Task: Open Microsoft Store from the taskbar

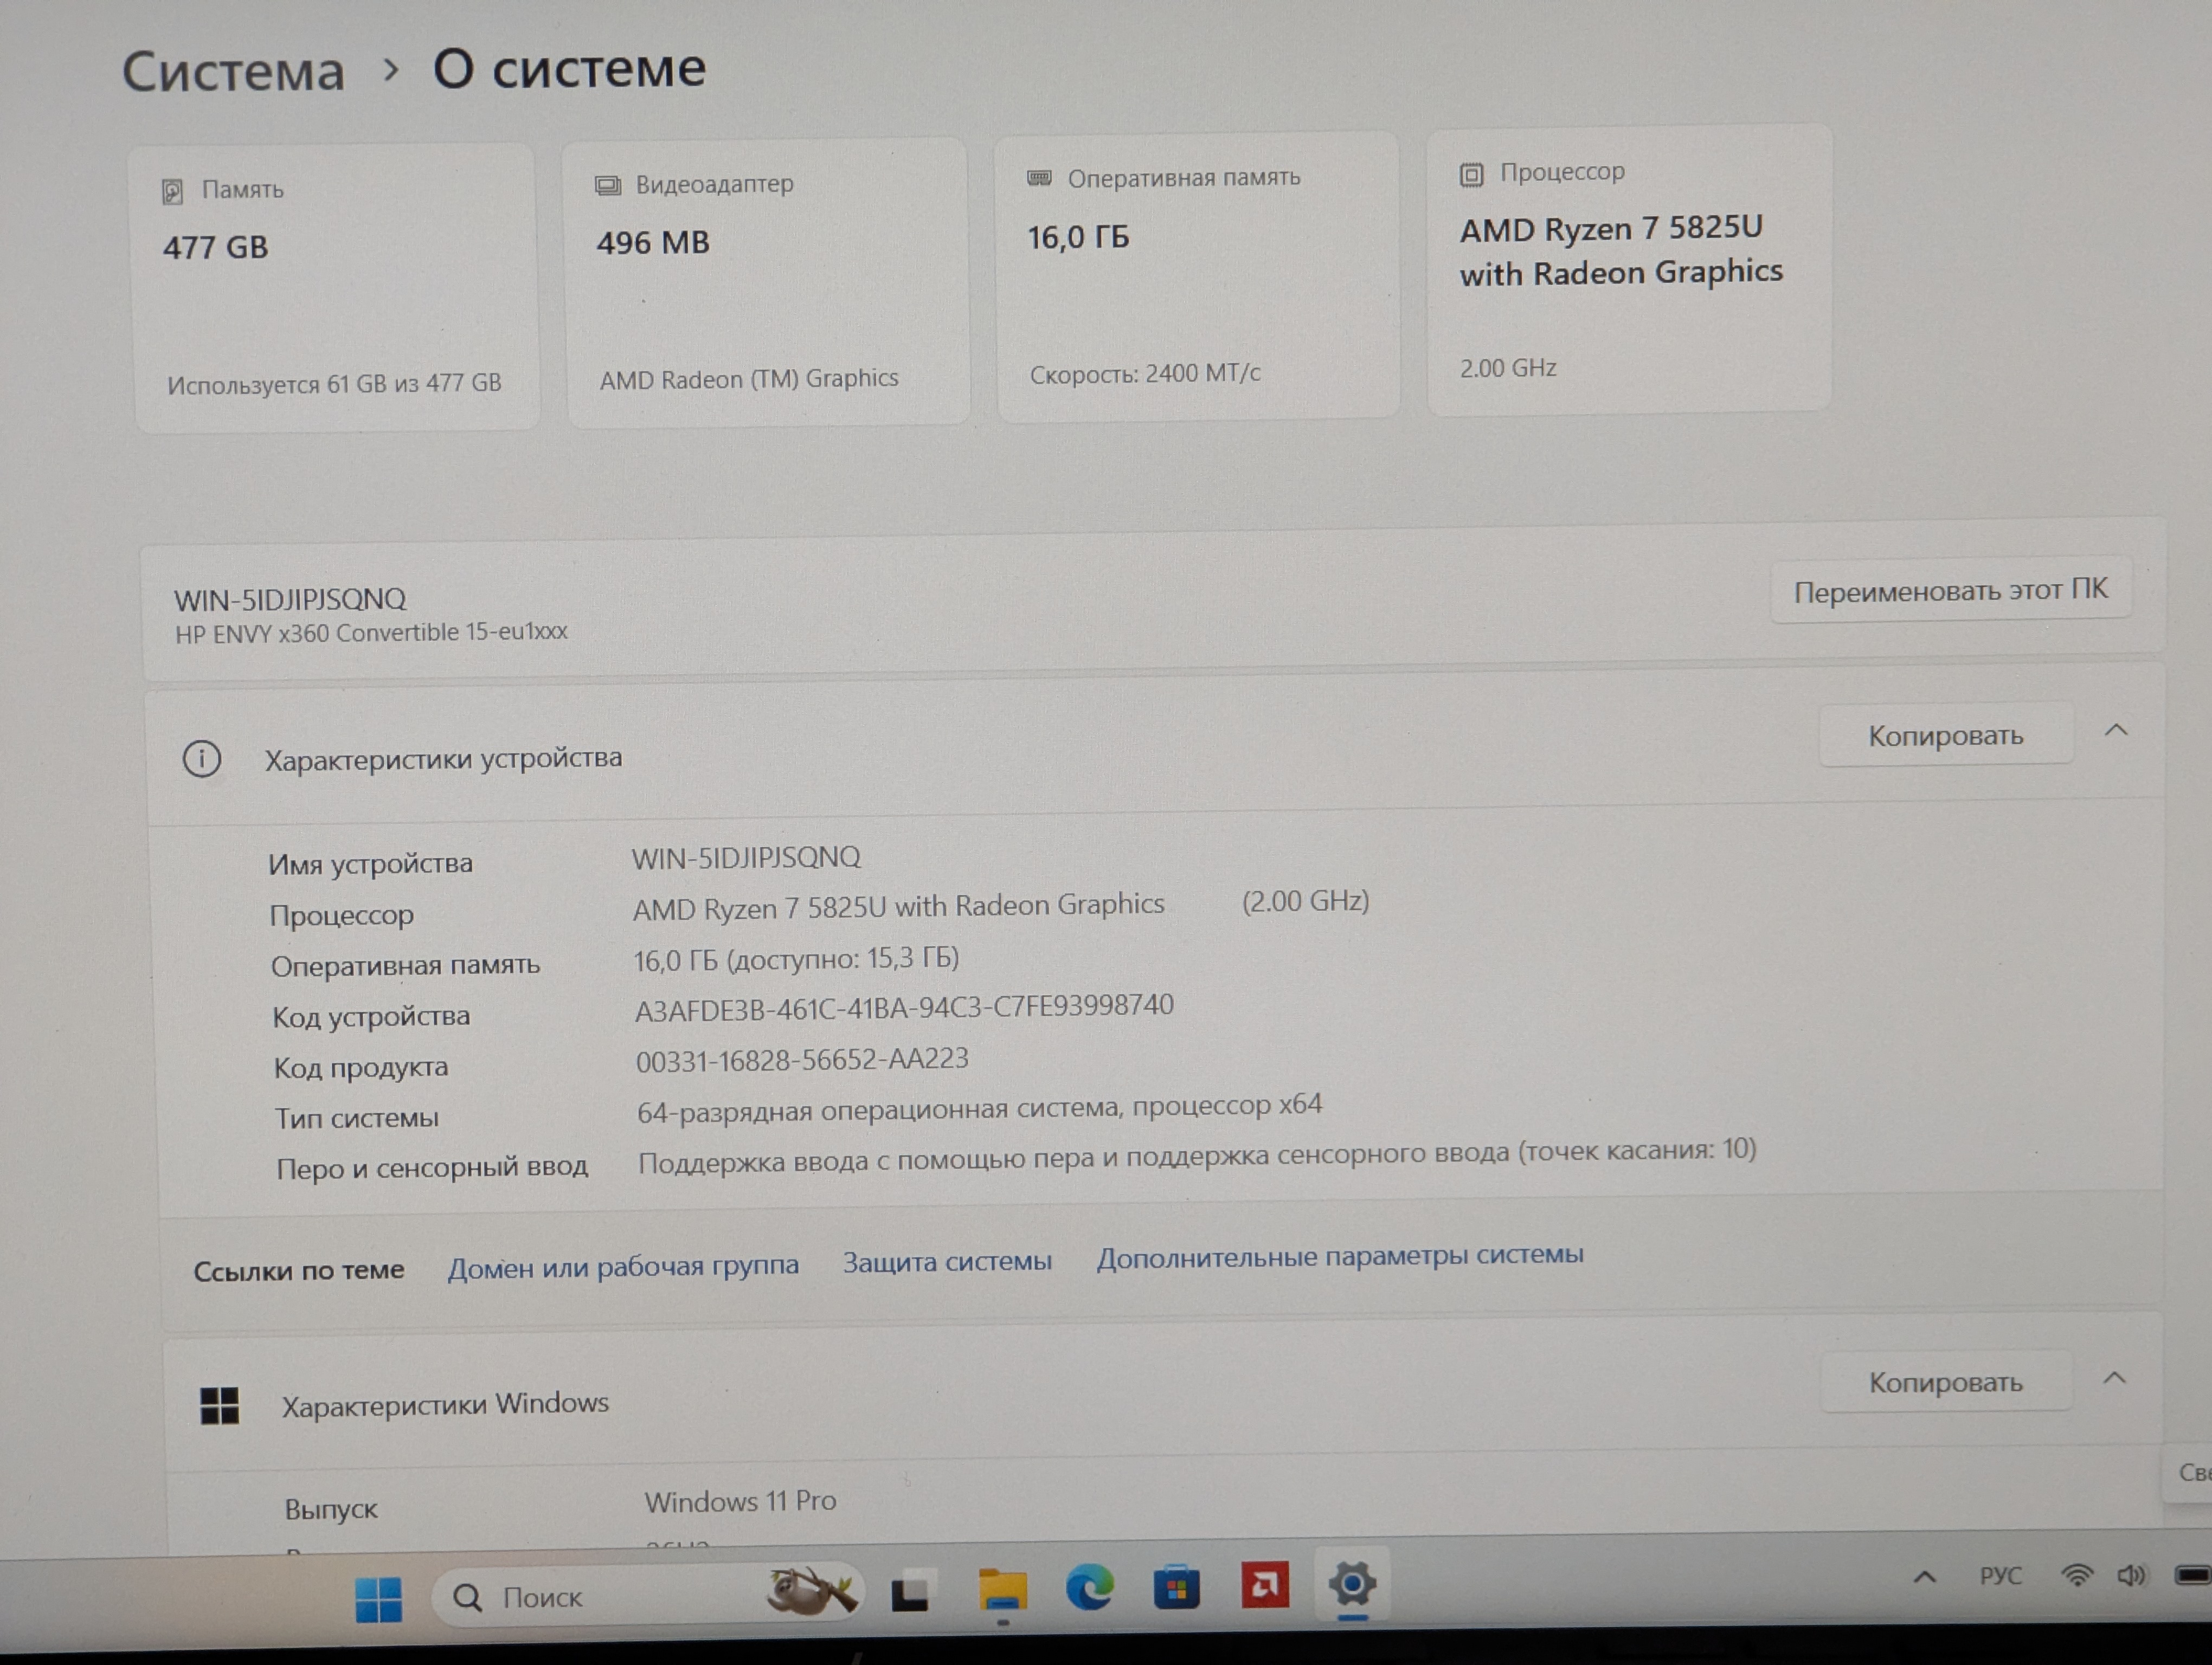Action: [x=1176, y=1587]
